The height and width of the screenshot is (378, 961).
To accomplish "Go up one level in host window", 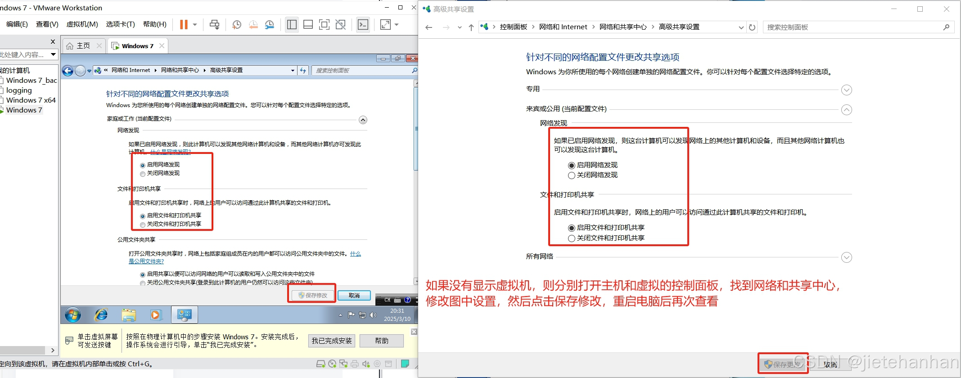I will (x=471, y=27).
